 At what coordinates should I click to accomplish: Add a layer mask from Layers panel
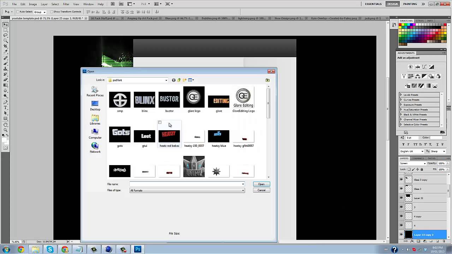tap(418, 241)
